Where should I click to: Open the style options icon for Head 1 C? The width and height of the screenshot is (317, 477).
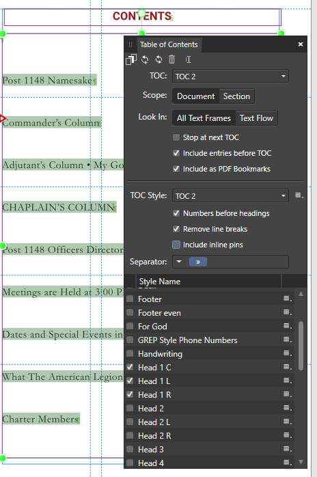point(288,367)
